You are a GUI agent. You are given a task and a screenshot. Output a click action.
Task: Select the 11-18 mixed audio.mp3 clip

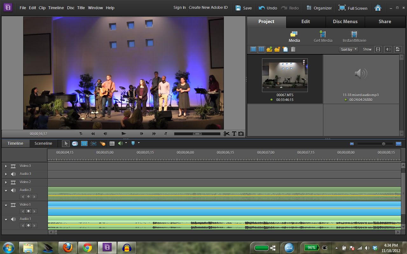[x=361, y=79]
